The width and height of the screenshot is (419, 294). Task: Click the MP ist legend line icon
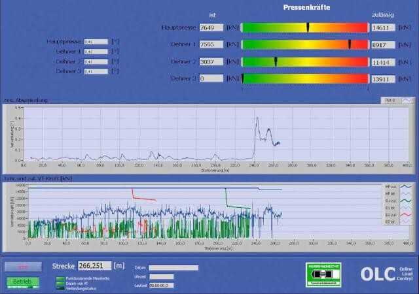pyautogui.click(x=406, y=193)
